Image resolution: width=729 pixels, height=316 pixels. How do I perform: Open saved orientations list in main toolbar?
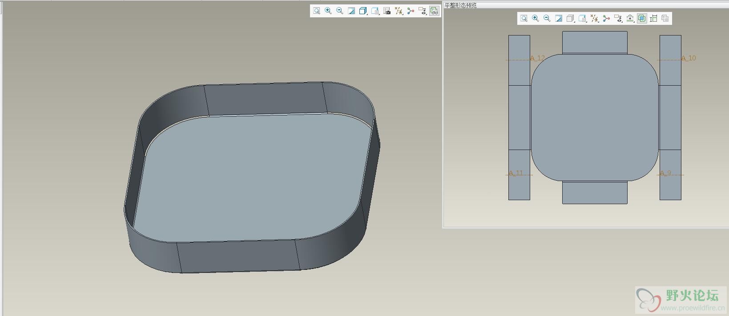[375, 11]
